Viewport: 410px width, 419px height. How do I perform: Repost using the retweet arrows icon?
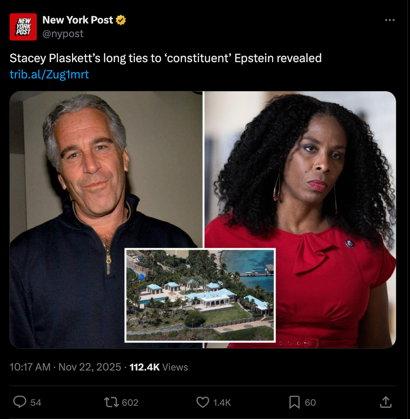[x=111, y=402]
